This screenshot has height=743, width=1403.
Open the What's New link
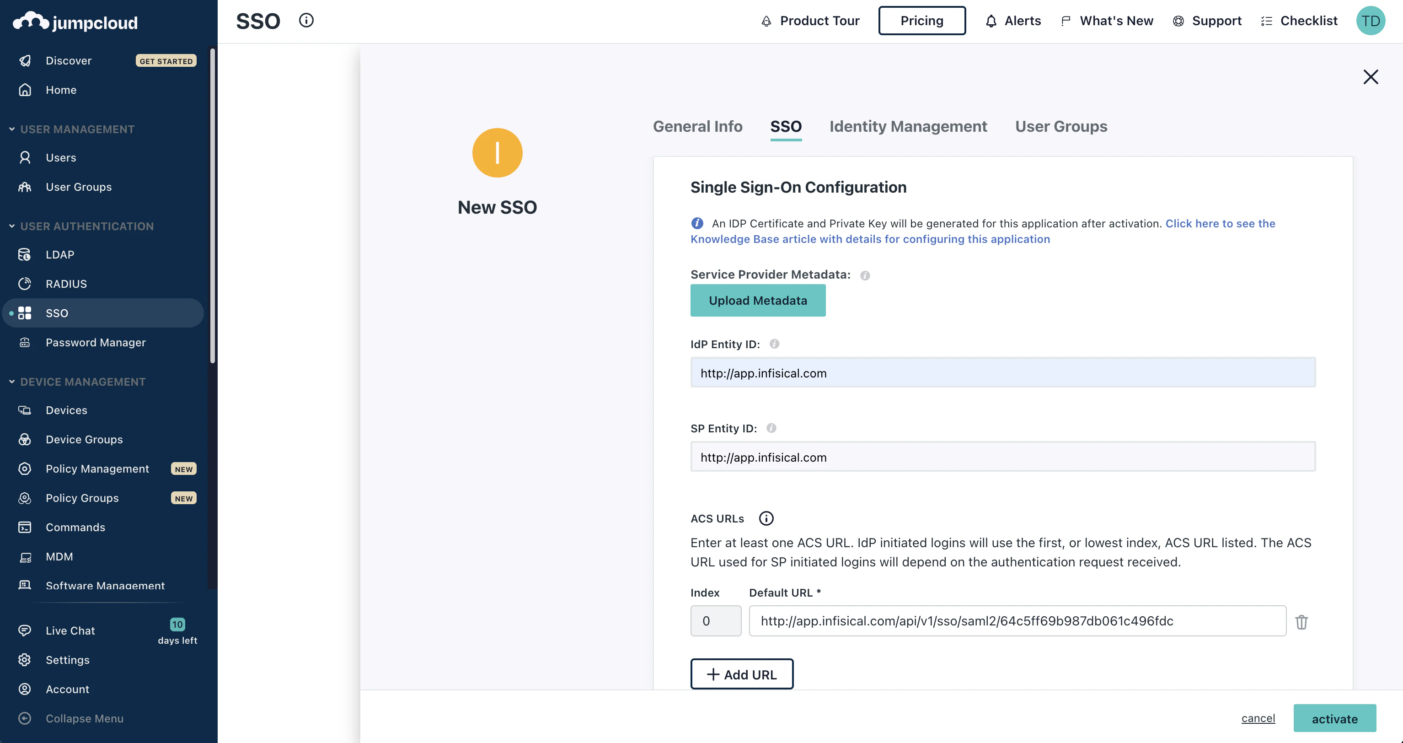(1117, 21)
